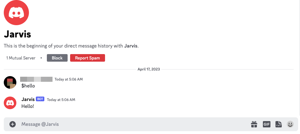Open the sticker picker
This screenshot has width=300, height=134.
[x=278, y=124]
